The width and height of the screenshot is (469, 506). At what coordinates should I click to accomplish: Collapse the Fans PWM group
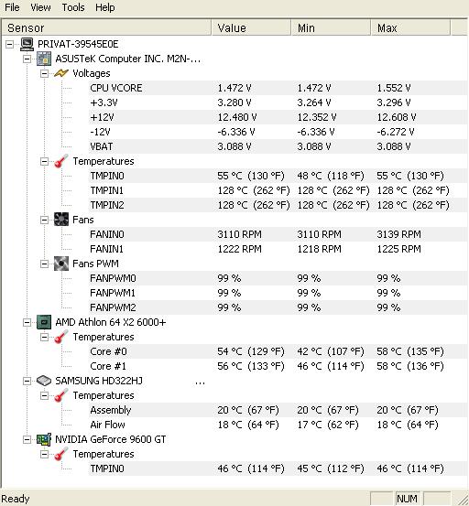coord(44,264)
